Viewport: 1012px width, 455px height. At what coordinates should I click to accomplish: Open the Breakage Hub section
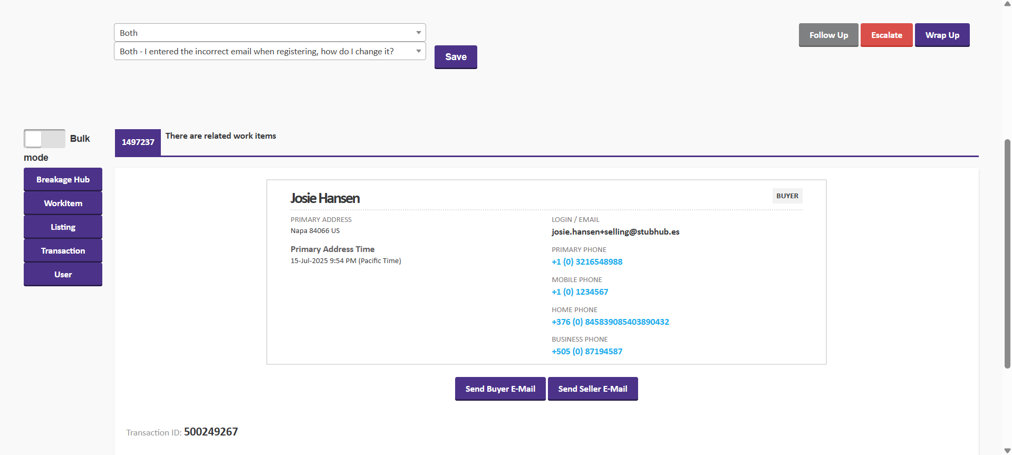coord(63,180)
